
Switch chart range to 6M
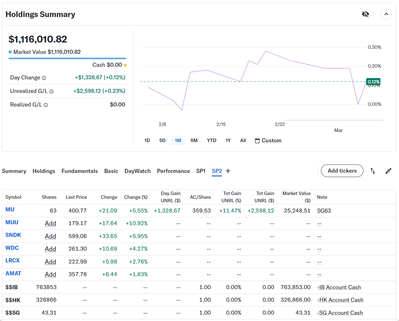pos(194,140)
